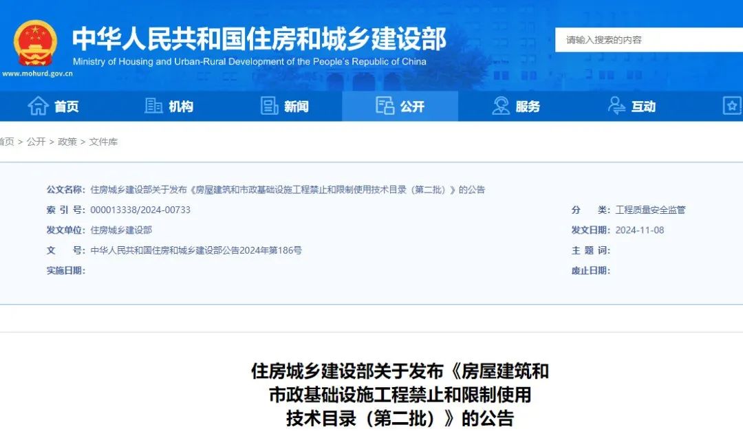Click the 废止日期 label

(591, 271)
